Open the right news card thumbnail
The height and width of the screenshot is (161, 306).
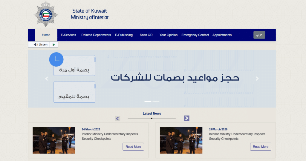181,140
